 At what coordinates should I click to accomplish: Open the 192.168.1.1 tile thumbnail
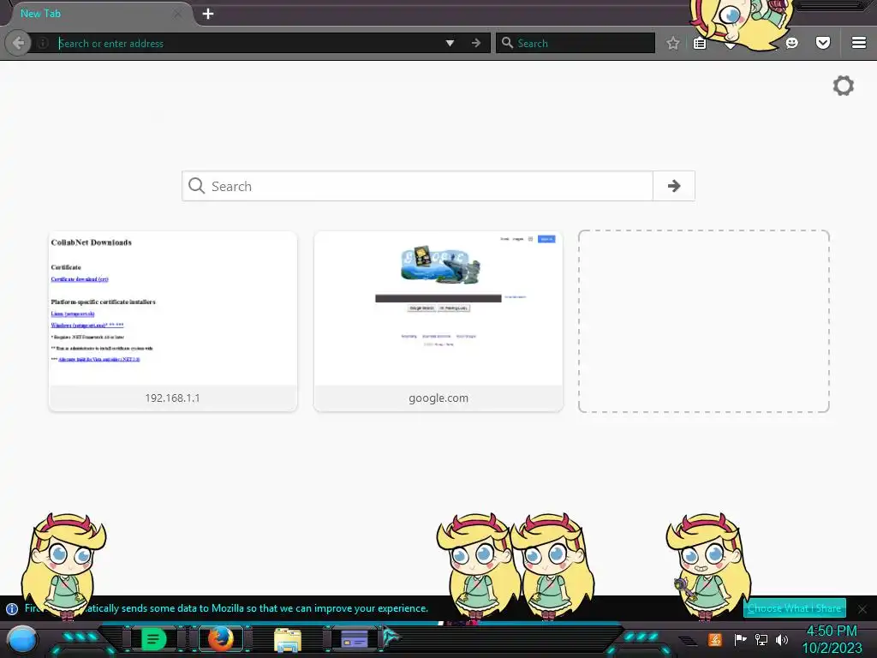pyautogui.click(x=173, y=308)
